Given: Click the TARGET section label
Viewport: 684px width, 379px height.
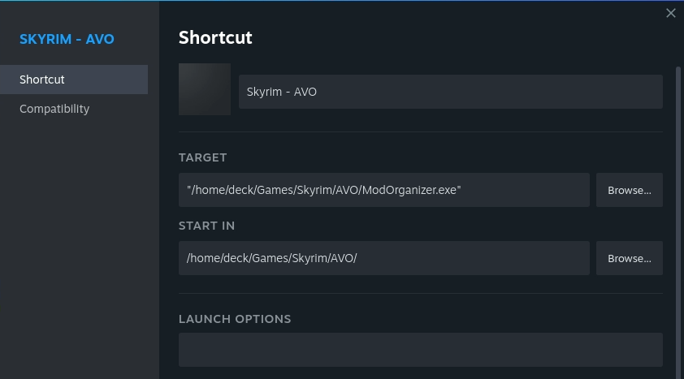Looking at the screenshot, I should [202, 157].
